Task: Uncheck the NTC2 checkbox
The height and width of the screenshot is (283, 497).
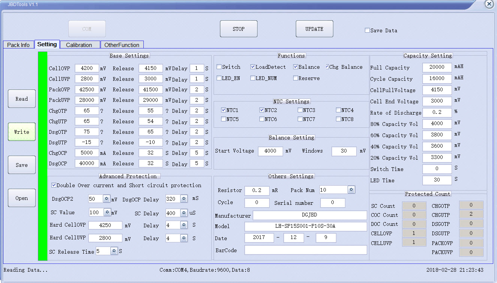Action: coord(262,110)
